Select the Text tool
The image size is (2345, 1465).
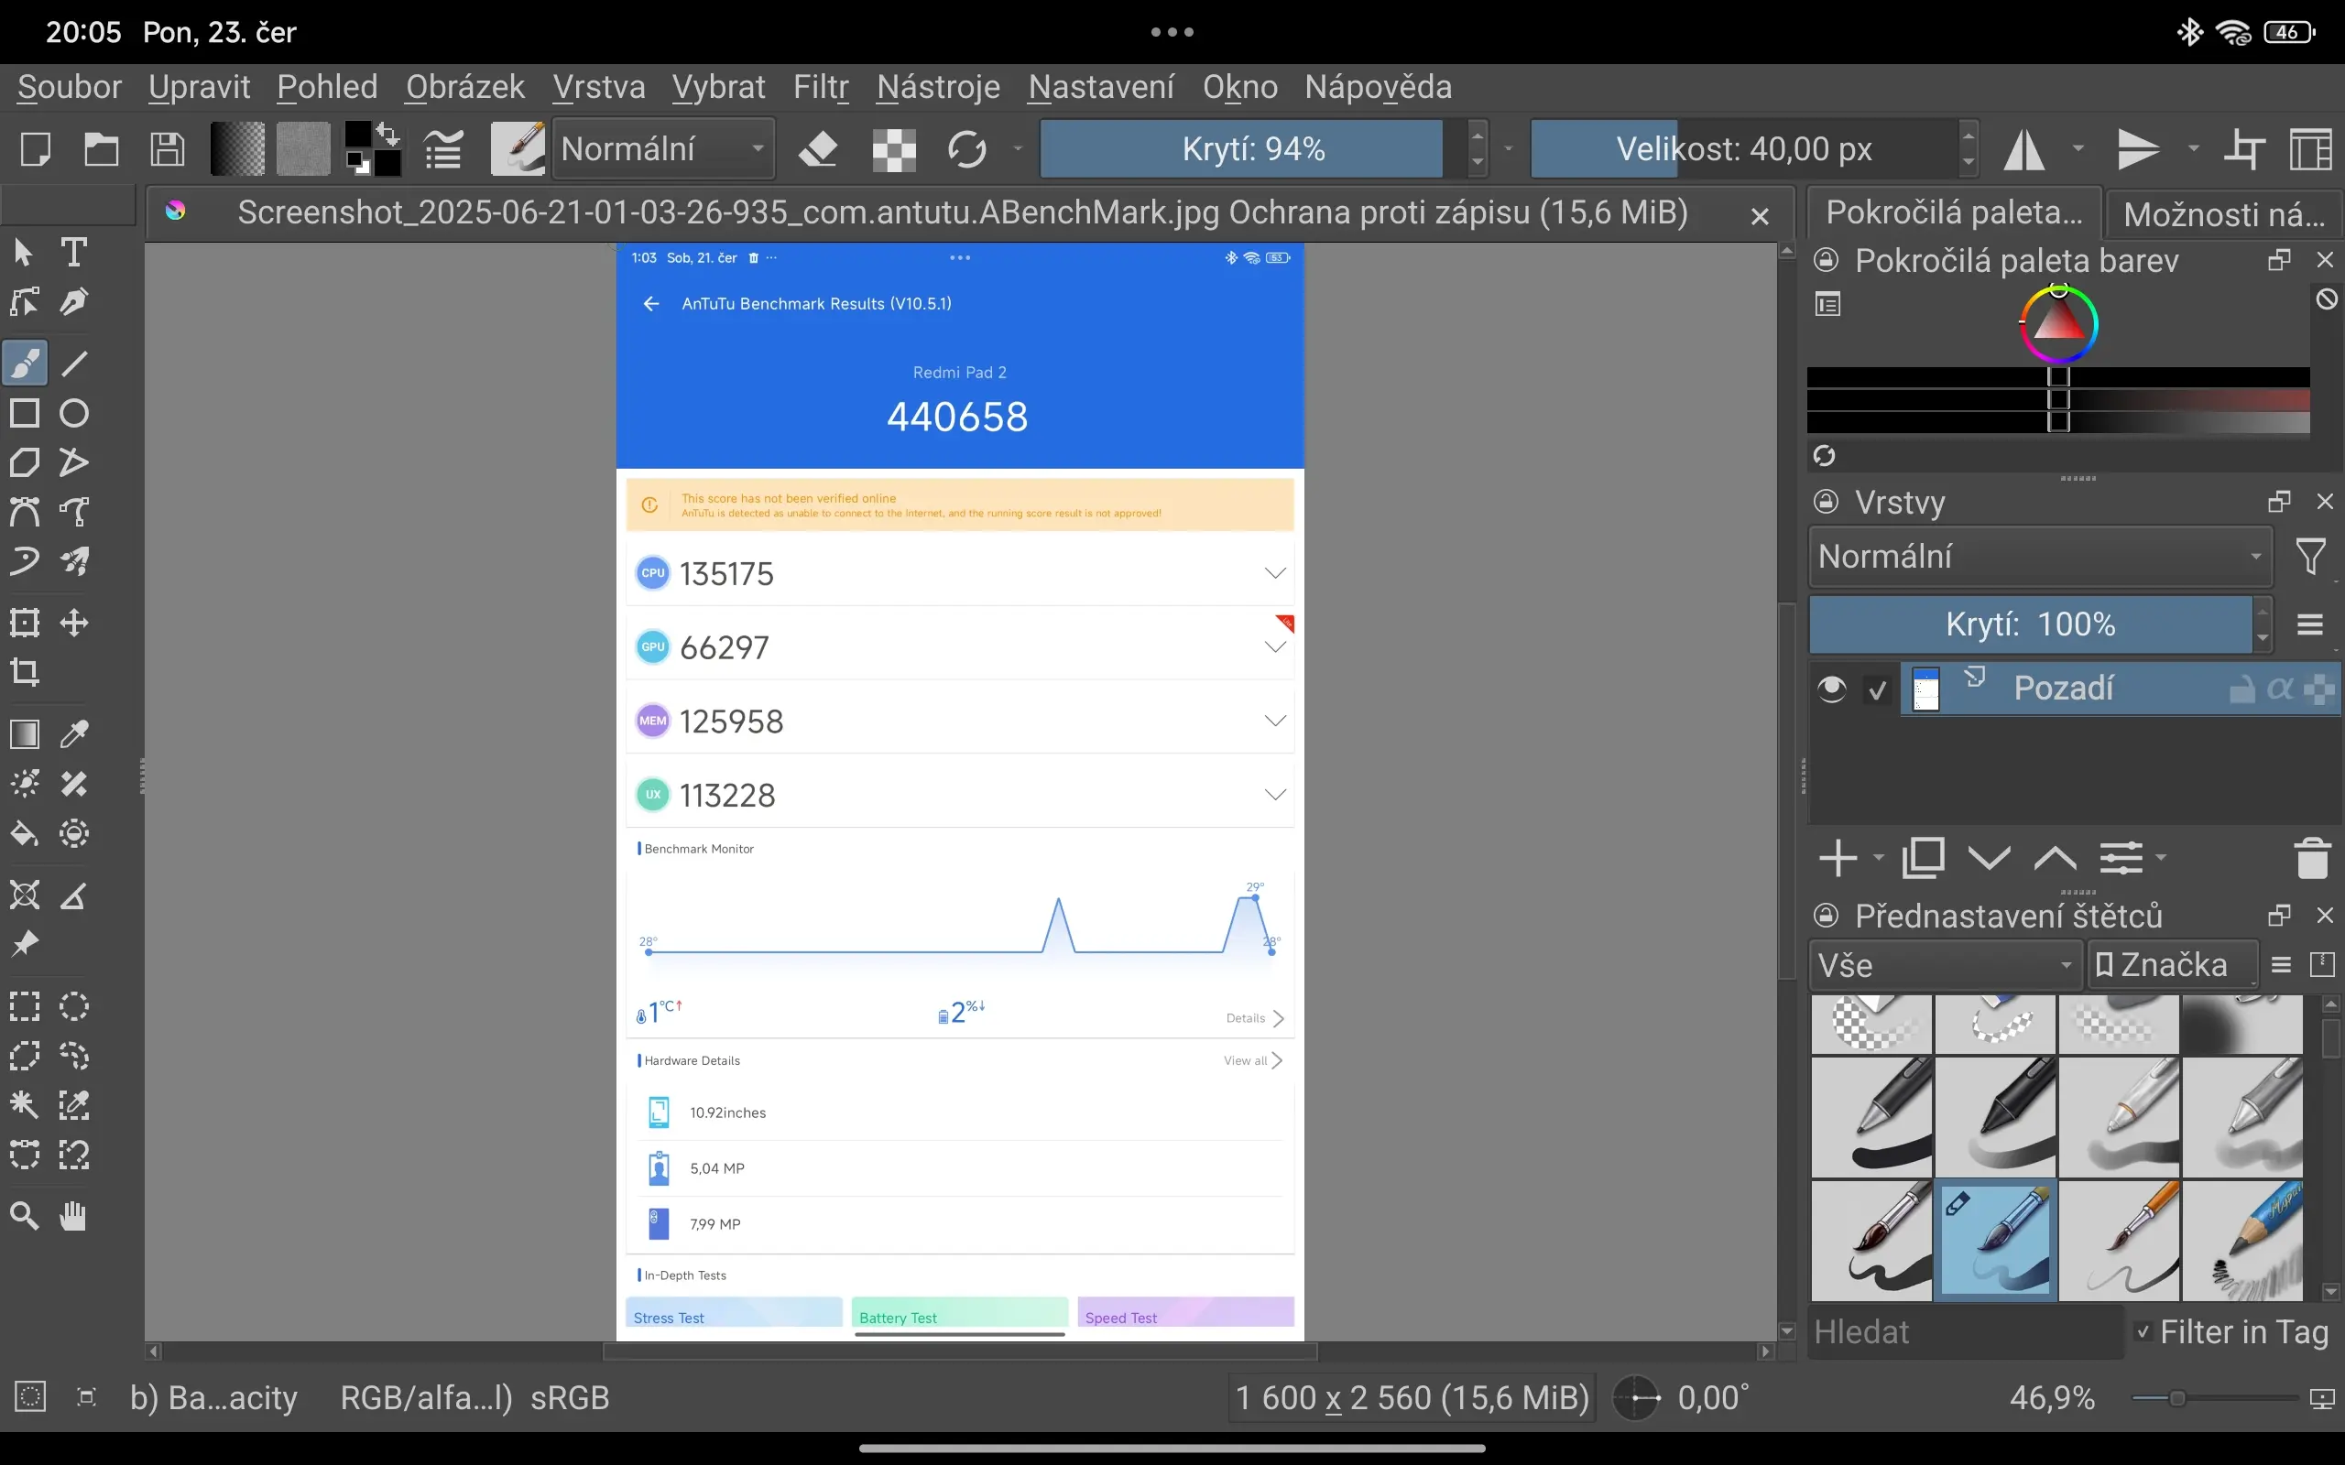coord(73,252)
